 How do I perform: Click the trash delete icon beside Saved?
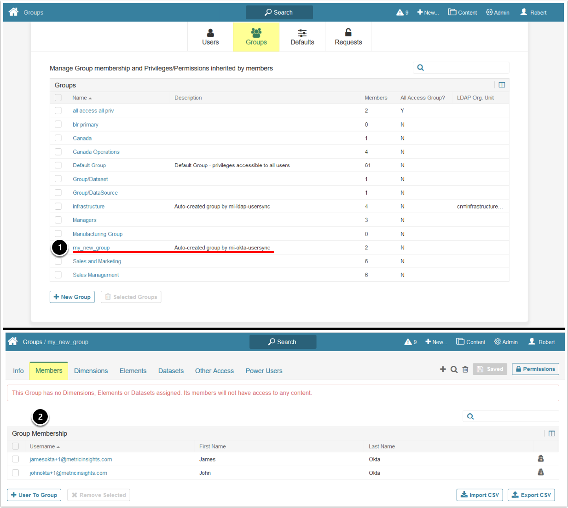465,369
